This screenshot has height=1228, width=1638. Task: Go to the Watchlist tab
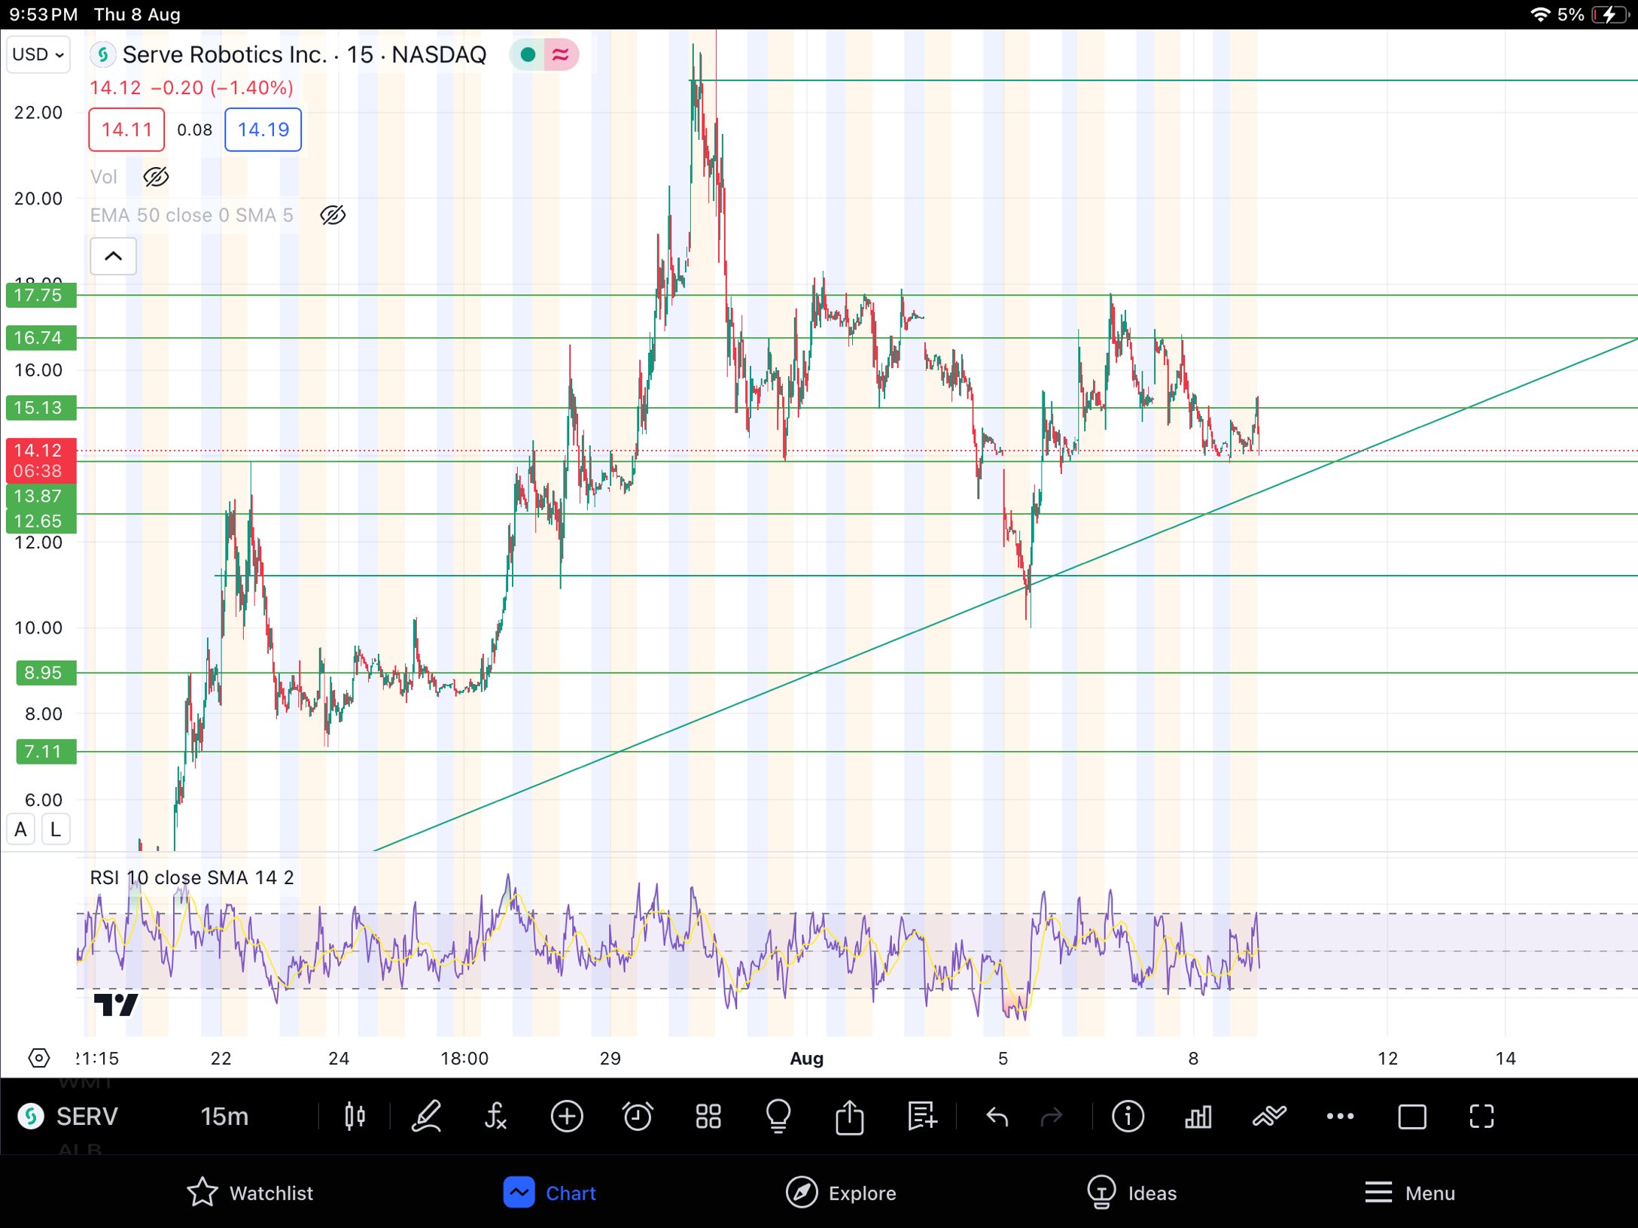click(x=249, y=1193)
